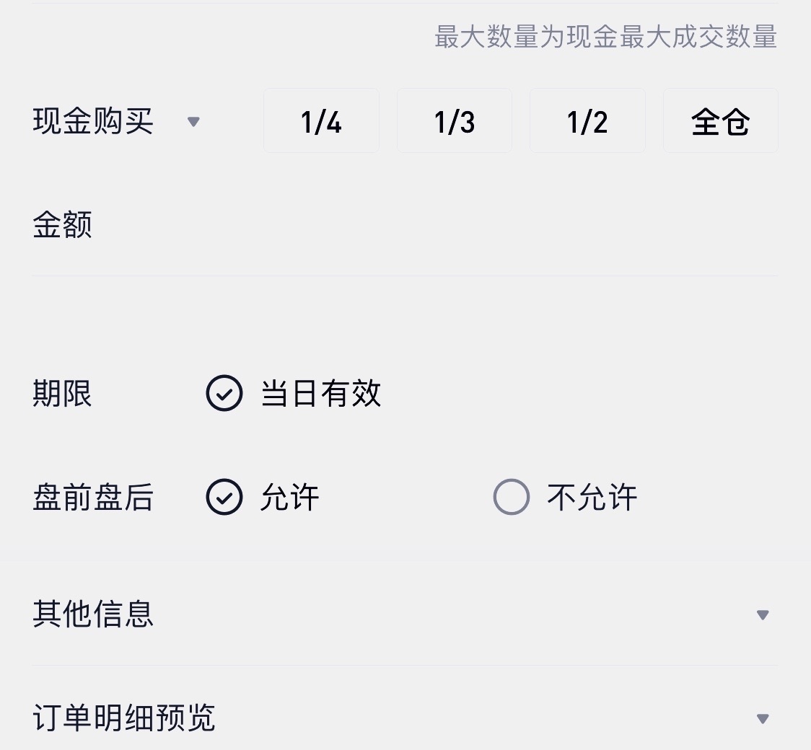
Task: Click the 现金购买 label
Action: click(x=93, y=121)
